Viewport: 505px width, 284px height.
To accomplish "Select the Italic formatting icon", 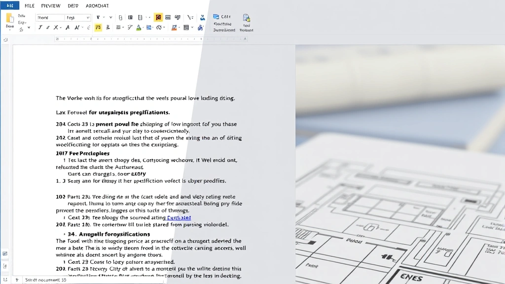I will (47, 28).
